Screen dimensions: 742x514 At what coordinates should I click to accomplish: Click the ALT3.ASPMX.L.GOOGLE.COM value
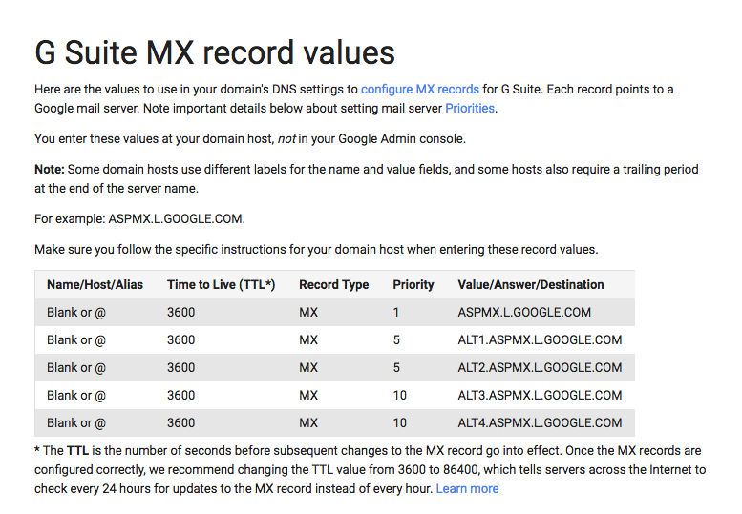(540, 396)
